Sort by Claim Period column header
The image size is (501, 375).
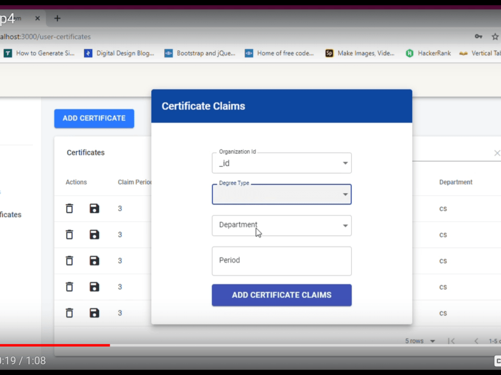click(x=134, y=182)
